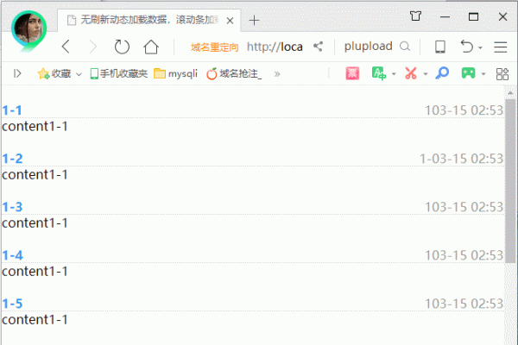Click the blue magnifier extension icon
Screen dimensions: 518x345
tap(442, 74)
